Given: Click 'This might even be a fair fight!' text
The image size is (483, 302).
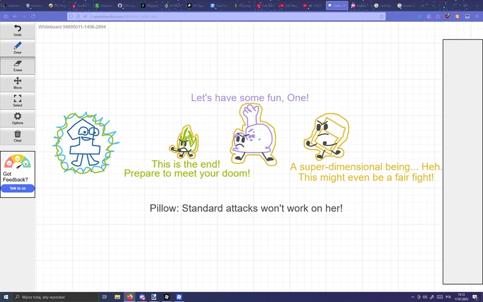Looking at the screenshot, I should click(366, 177).
